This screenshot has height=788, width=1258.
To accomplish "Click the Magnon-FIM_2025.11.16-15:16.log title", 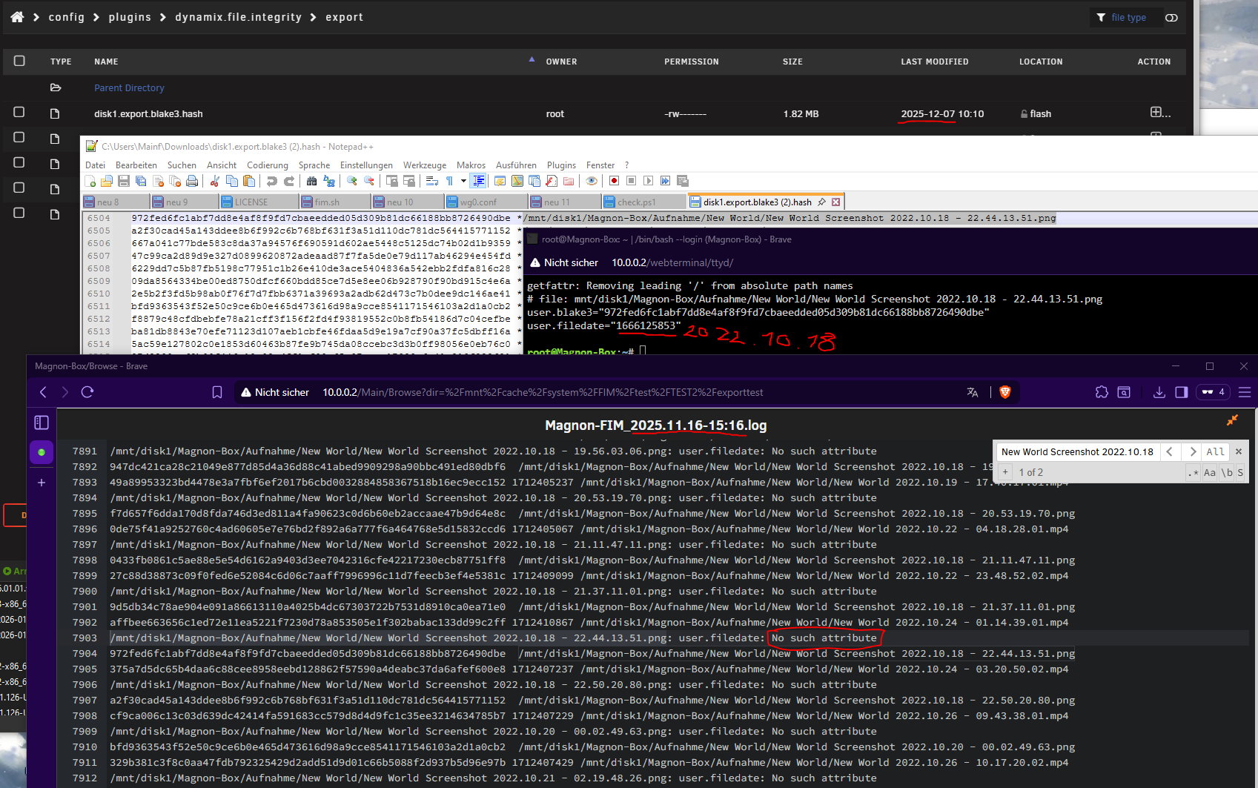I will 655,426.
